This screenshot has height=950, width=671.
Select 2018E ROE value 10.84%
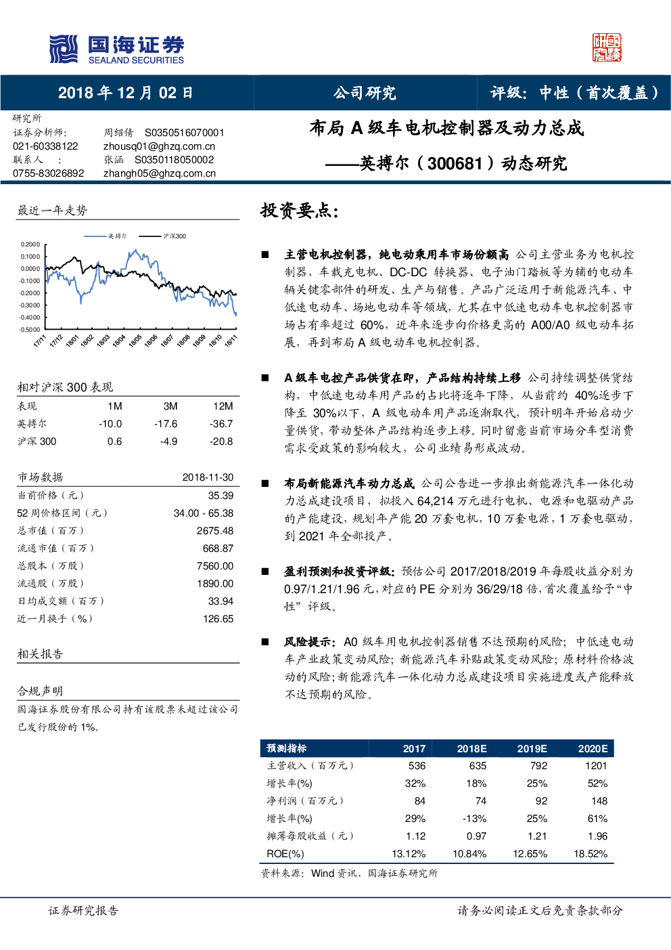point(469,854)
